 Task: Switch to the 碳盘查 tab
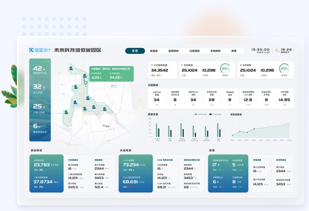pyautogui.click(x=154, y=51)
